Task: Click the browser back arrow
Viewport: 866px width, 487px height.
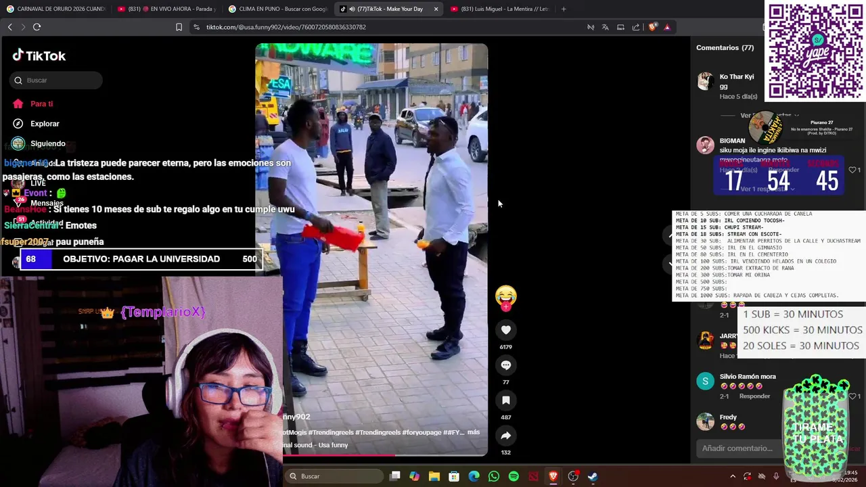Action: point(9,27)
